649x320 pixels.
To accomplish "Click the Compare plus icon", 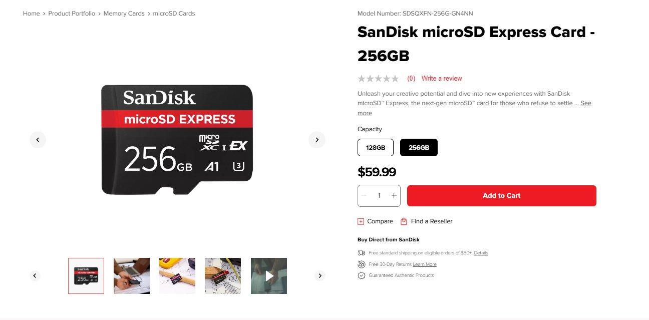I will click(x=361, y=221).
